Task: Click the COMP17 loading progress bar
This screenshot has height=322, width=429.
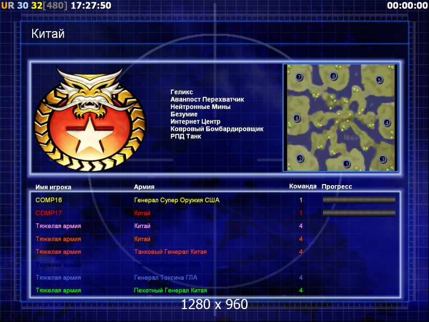Action: coord(359,213)
